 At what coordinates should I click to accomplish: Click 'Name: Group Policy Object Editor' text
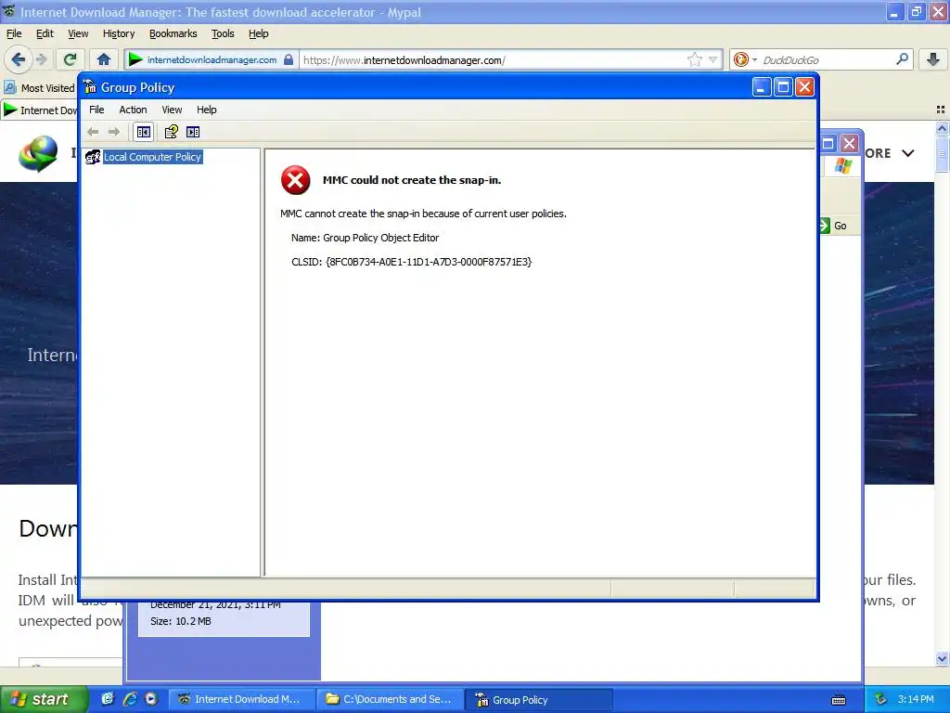coord(365,238)
